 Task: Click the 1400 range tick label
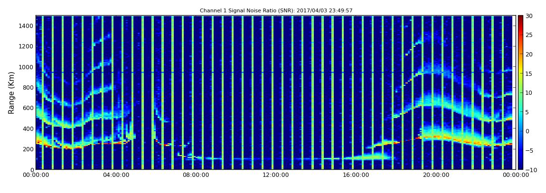point(27,26)
